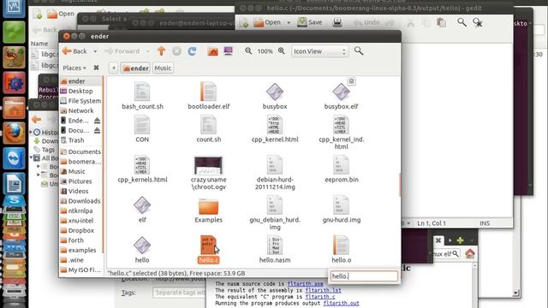The image size is (548, 308).
Task: Select the busybox executable icon
Action: click(275, 92)
